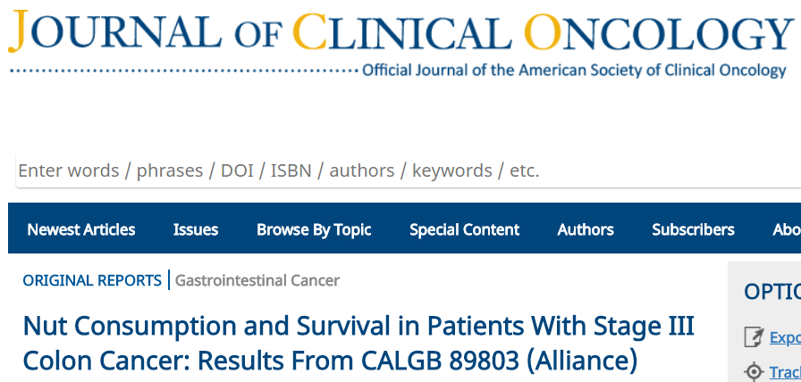Viewport: 801px width, 382px height.
Task: Click the Track link beside the icon
Action: (x=785, y=373)
